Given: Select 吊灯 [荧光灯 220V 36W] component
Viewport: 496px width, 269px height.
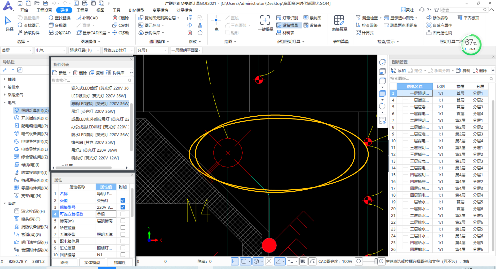Looking at the screenshot, I should (93, 111).
